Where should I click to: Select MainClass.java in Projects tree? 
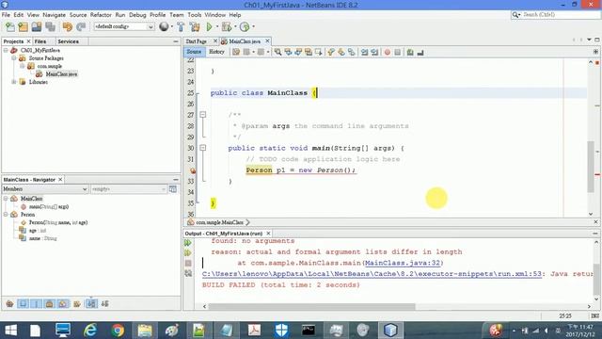tap(61, 74)
